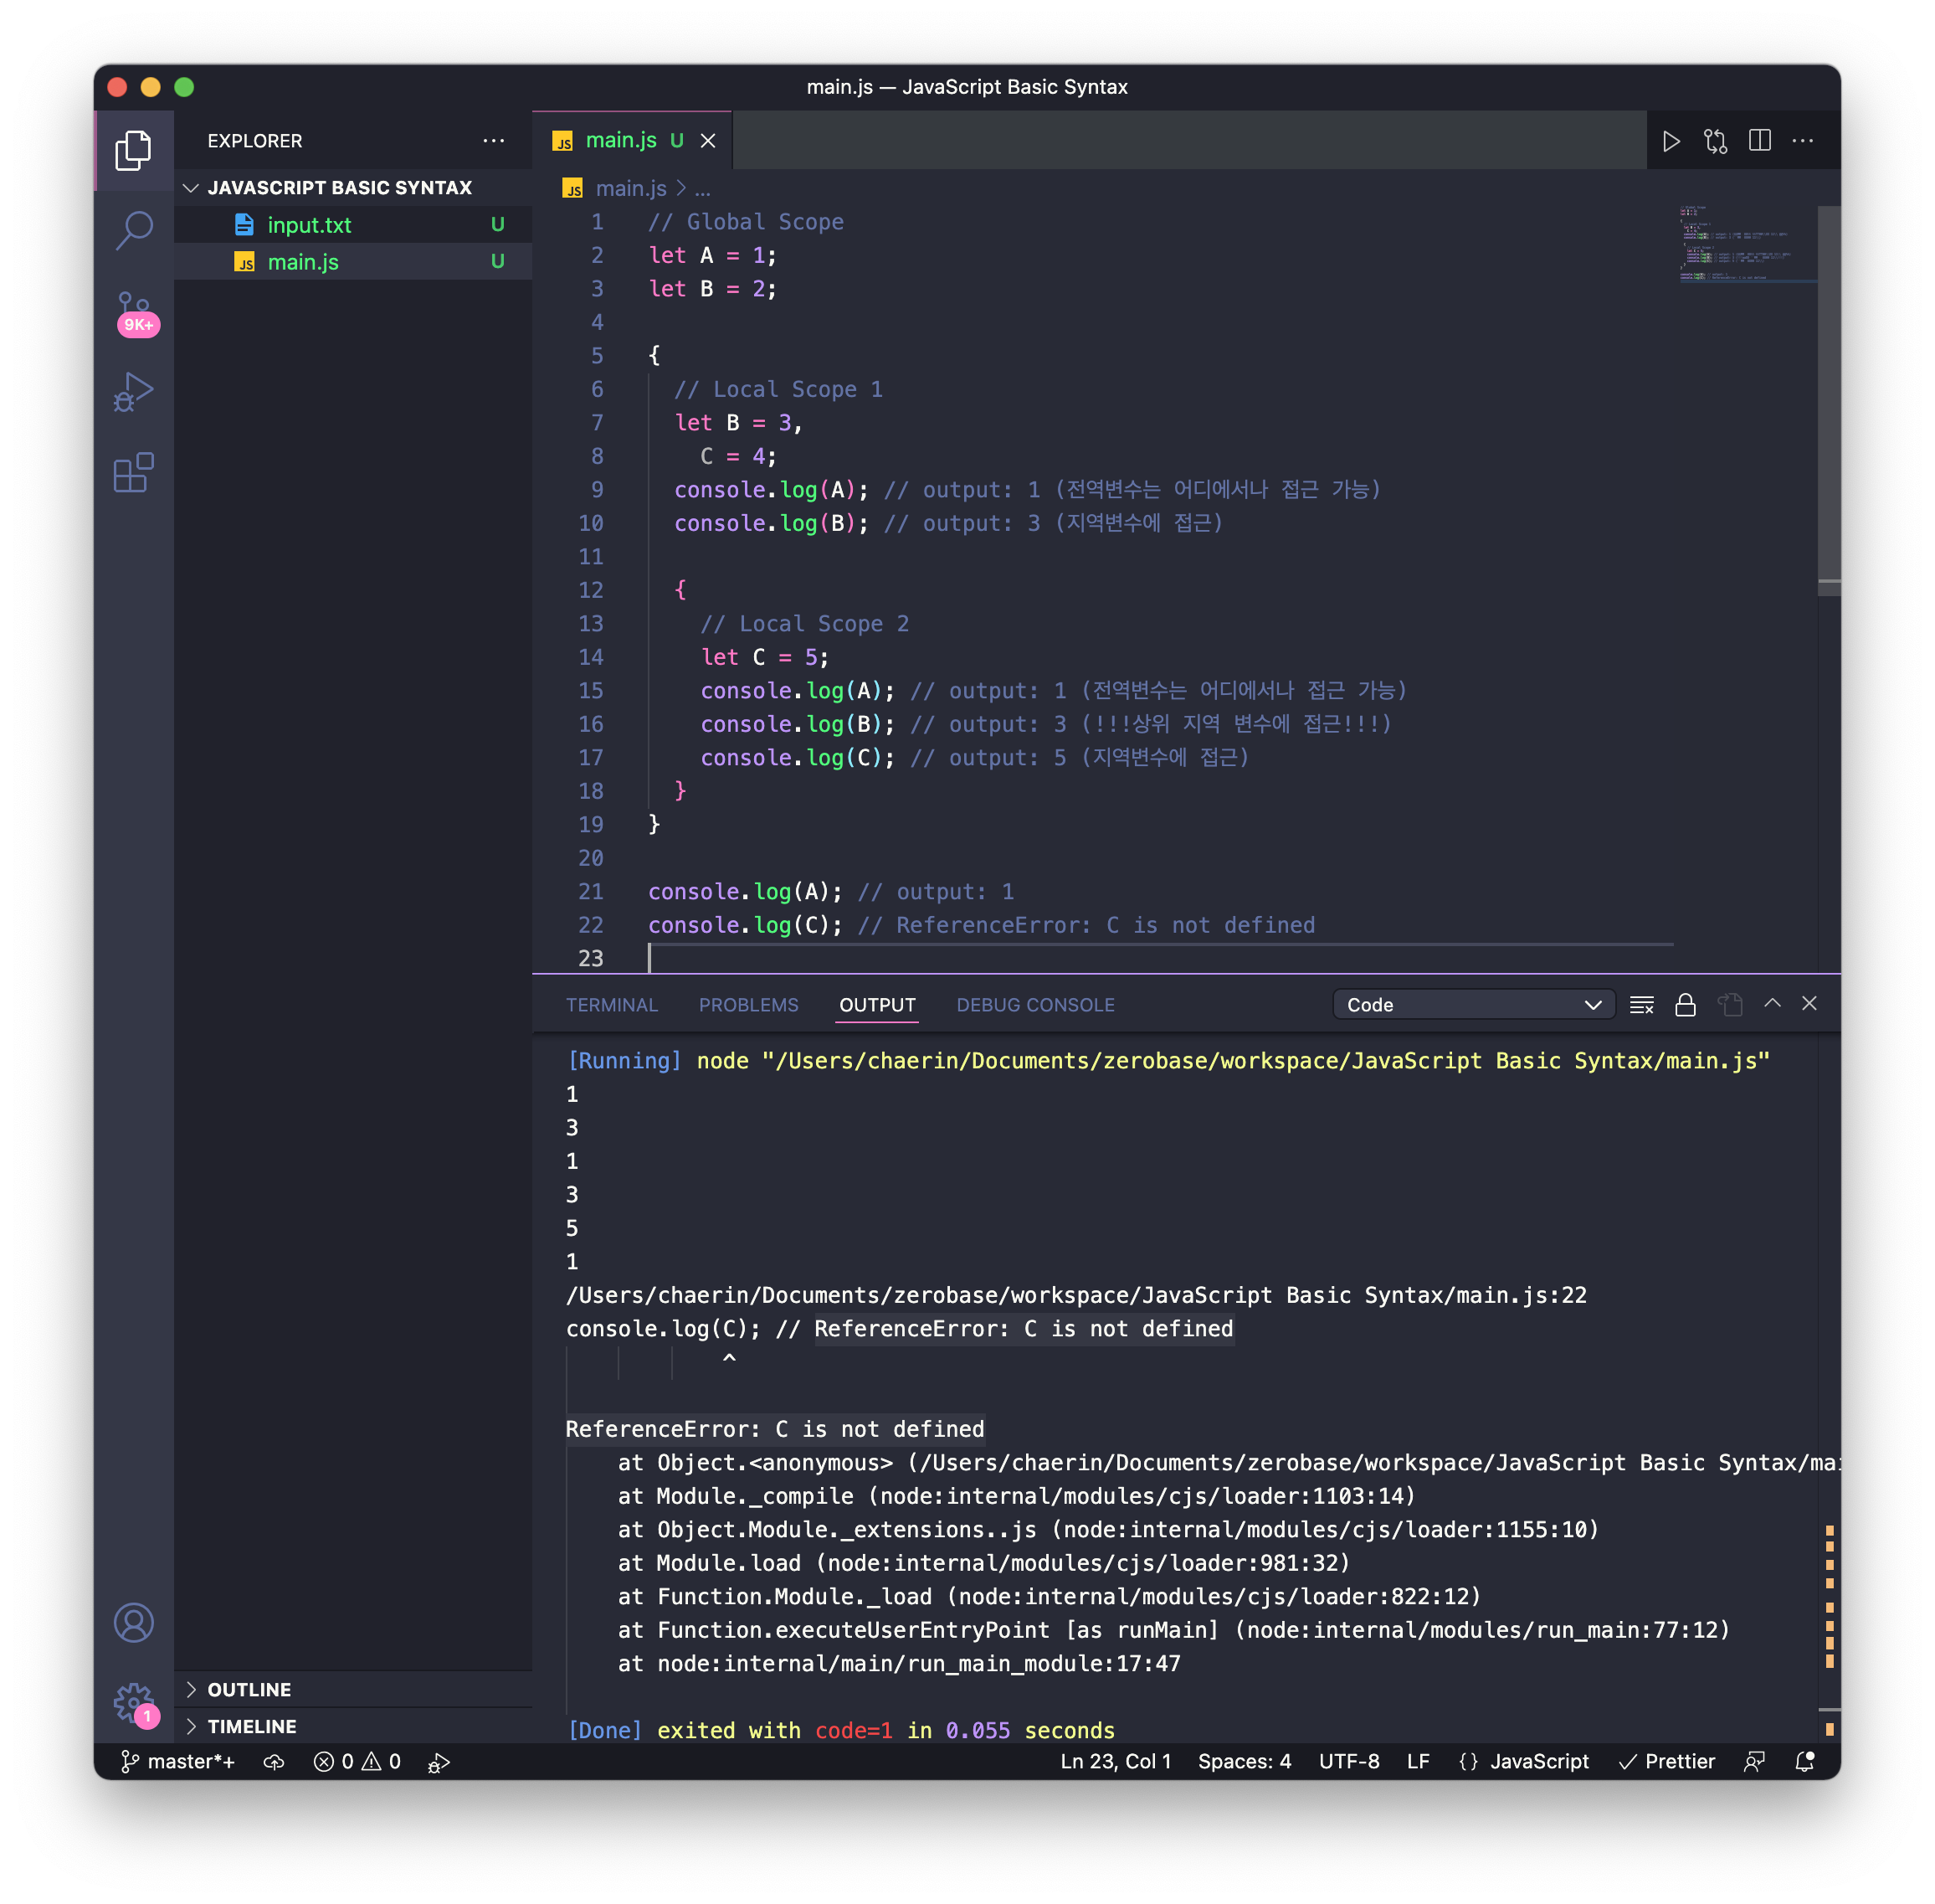
Task: Open Manage gear settings icon
Action: 134,1701
